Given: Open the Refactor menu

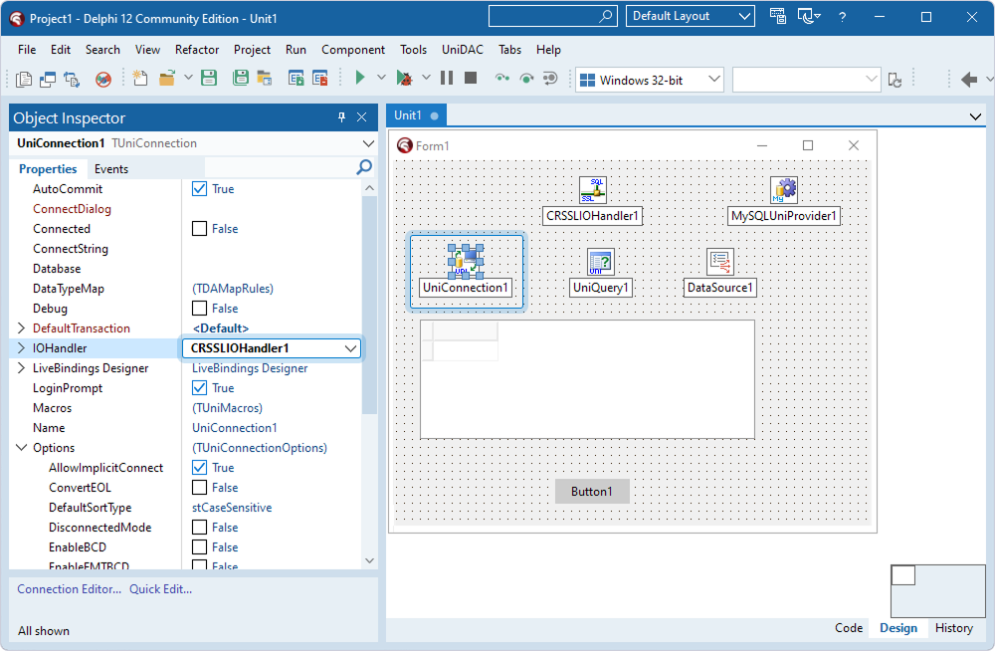Looking at the screenshot, I should coord(197,50).
